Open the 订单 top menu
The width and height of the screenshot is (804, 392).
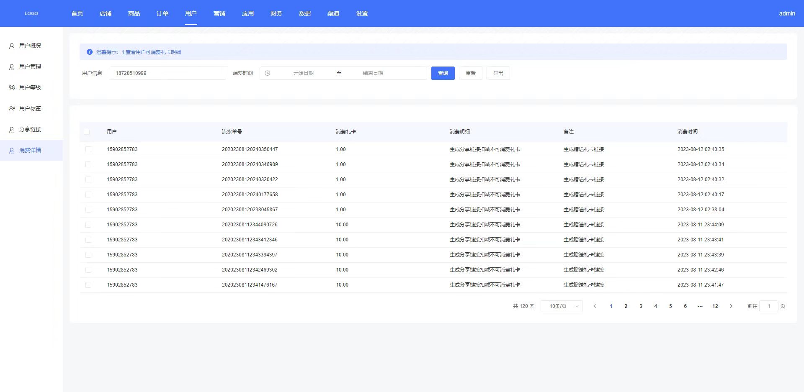[x=162, y=13]
